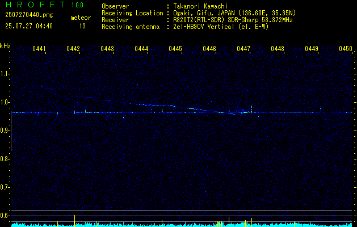Click the Receiving Location value Ogaki, Gifu
This screenshot has height=227, width=357.
pyautogui.click(x=234, y=13)
